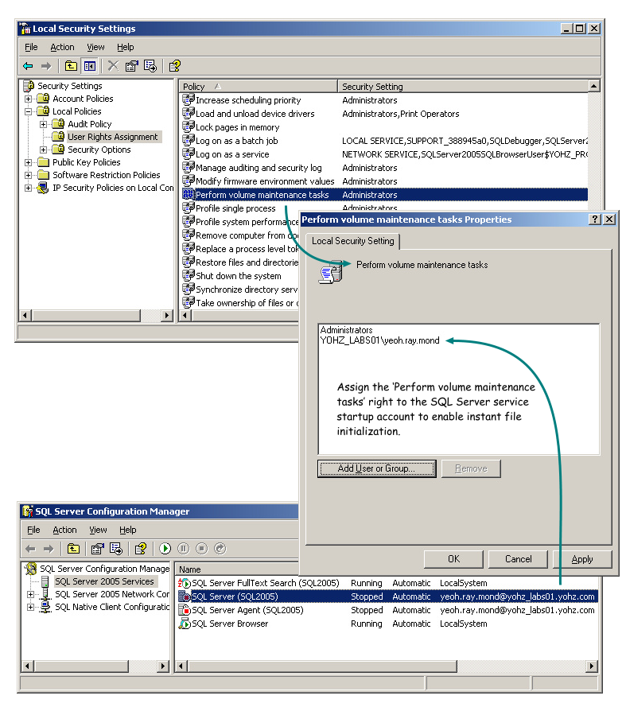Click Export List icon in Local Security Settings toolbar
Image resolution: width=626 pixels, height=715 pixels.
point(150,66)
